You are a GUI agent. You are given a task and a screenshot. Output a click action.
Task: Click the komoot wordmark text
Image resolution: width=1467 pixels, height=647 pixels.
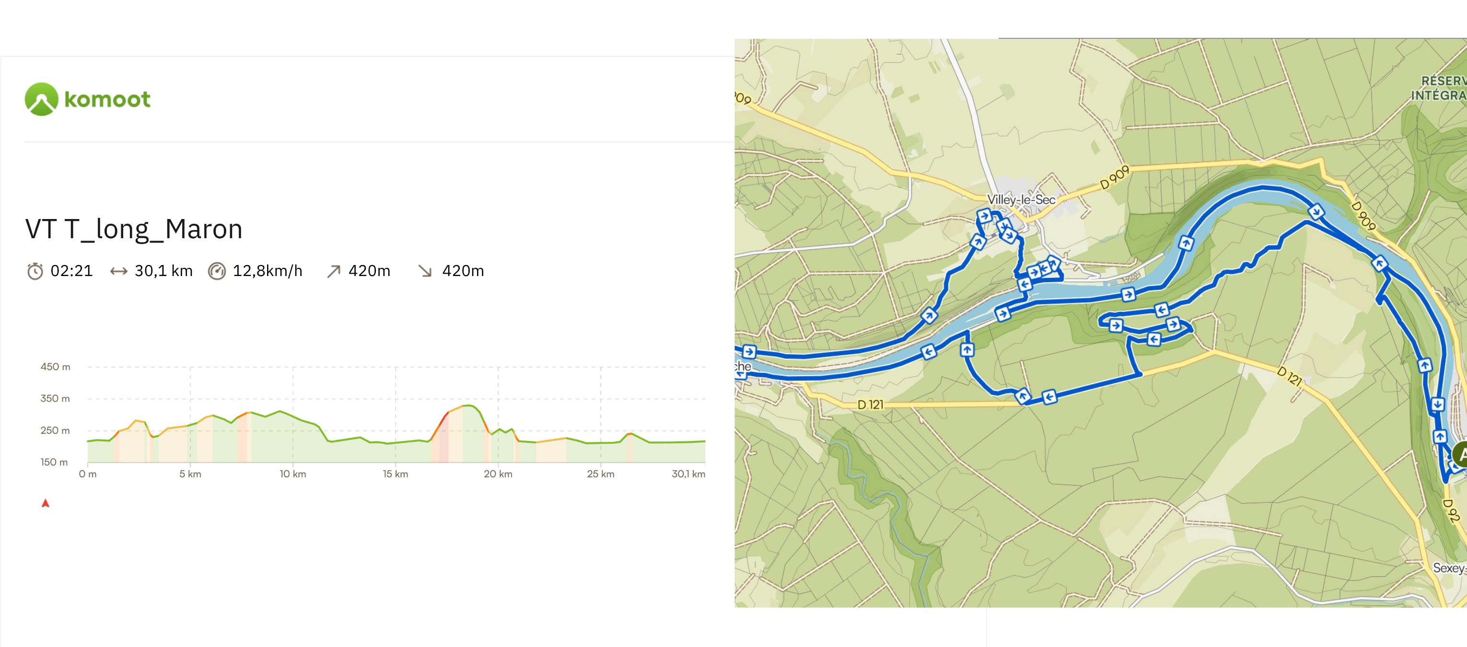[107, 100]
